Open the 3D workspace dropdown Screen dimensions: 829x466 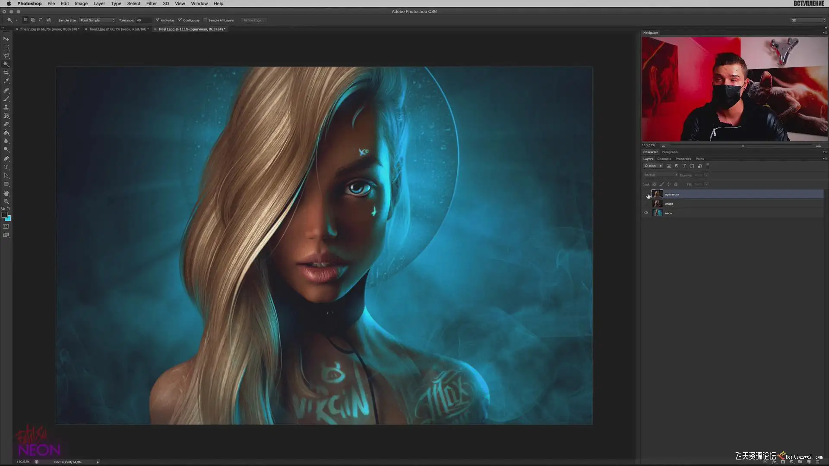(x=808, y=20)
